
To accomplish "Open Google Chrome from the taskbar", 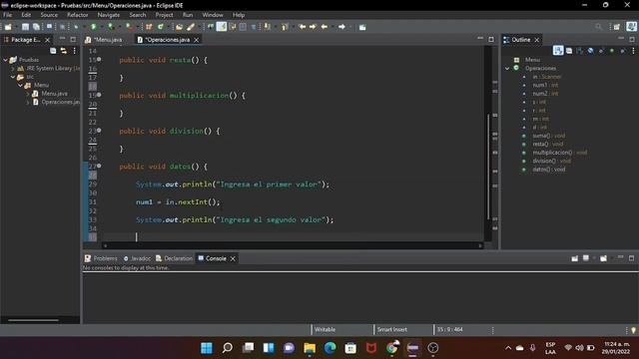I will pos(392,348).
